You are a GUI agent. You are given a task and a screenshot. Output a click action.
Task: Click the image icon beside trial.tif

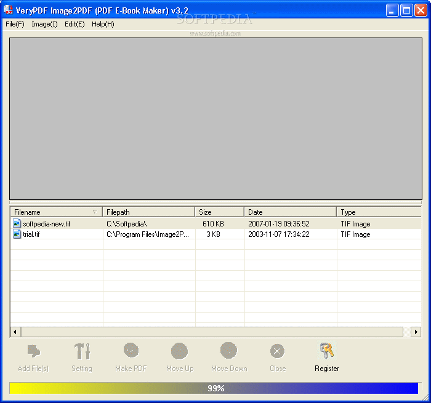(x=17, y=234)
